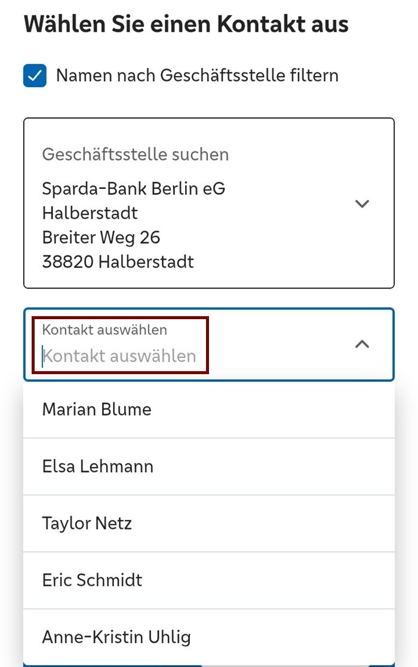Collapse the contact list with the chevron-up arrow
418x667 pixels.
[x=362, y=344]
